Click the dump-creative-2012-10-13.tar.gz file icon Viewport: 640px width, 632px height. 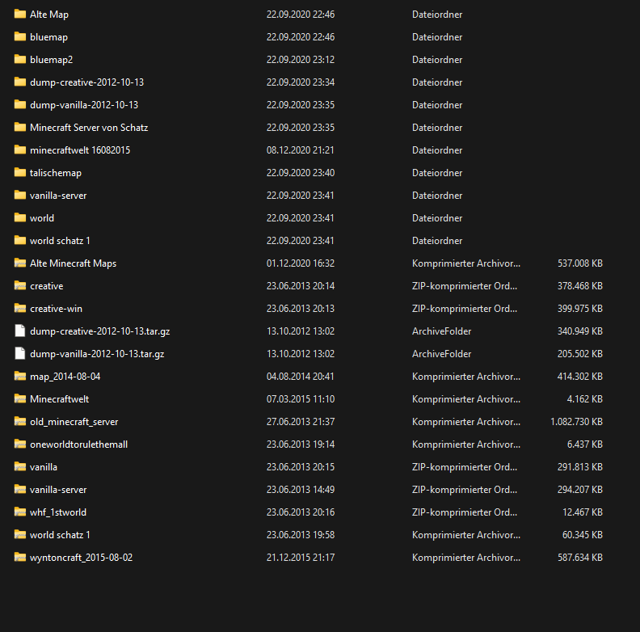[20, 331]
